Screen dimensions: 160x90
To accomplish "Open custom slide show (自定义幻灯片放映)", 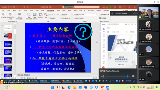I will tap(20, 16).
